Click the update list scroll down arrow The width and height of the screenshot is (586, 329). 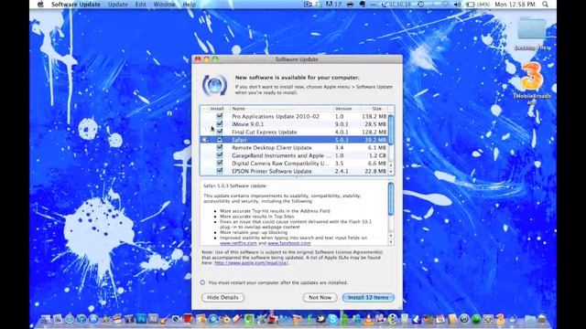click(391, 172)
